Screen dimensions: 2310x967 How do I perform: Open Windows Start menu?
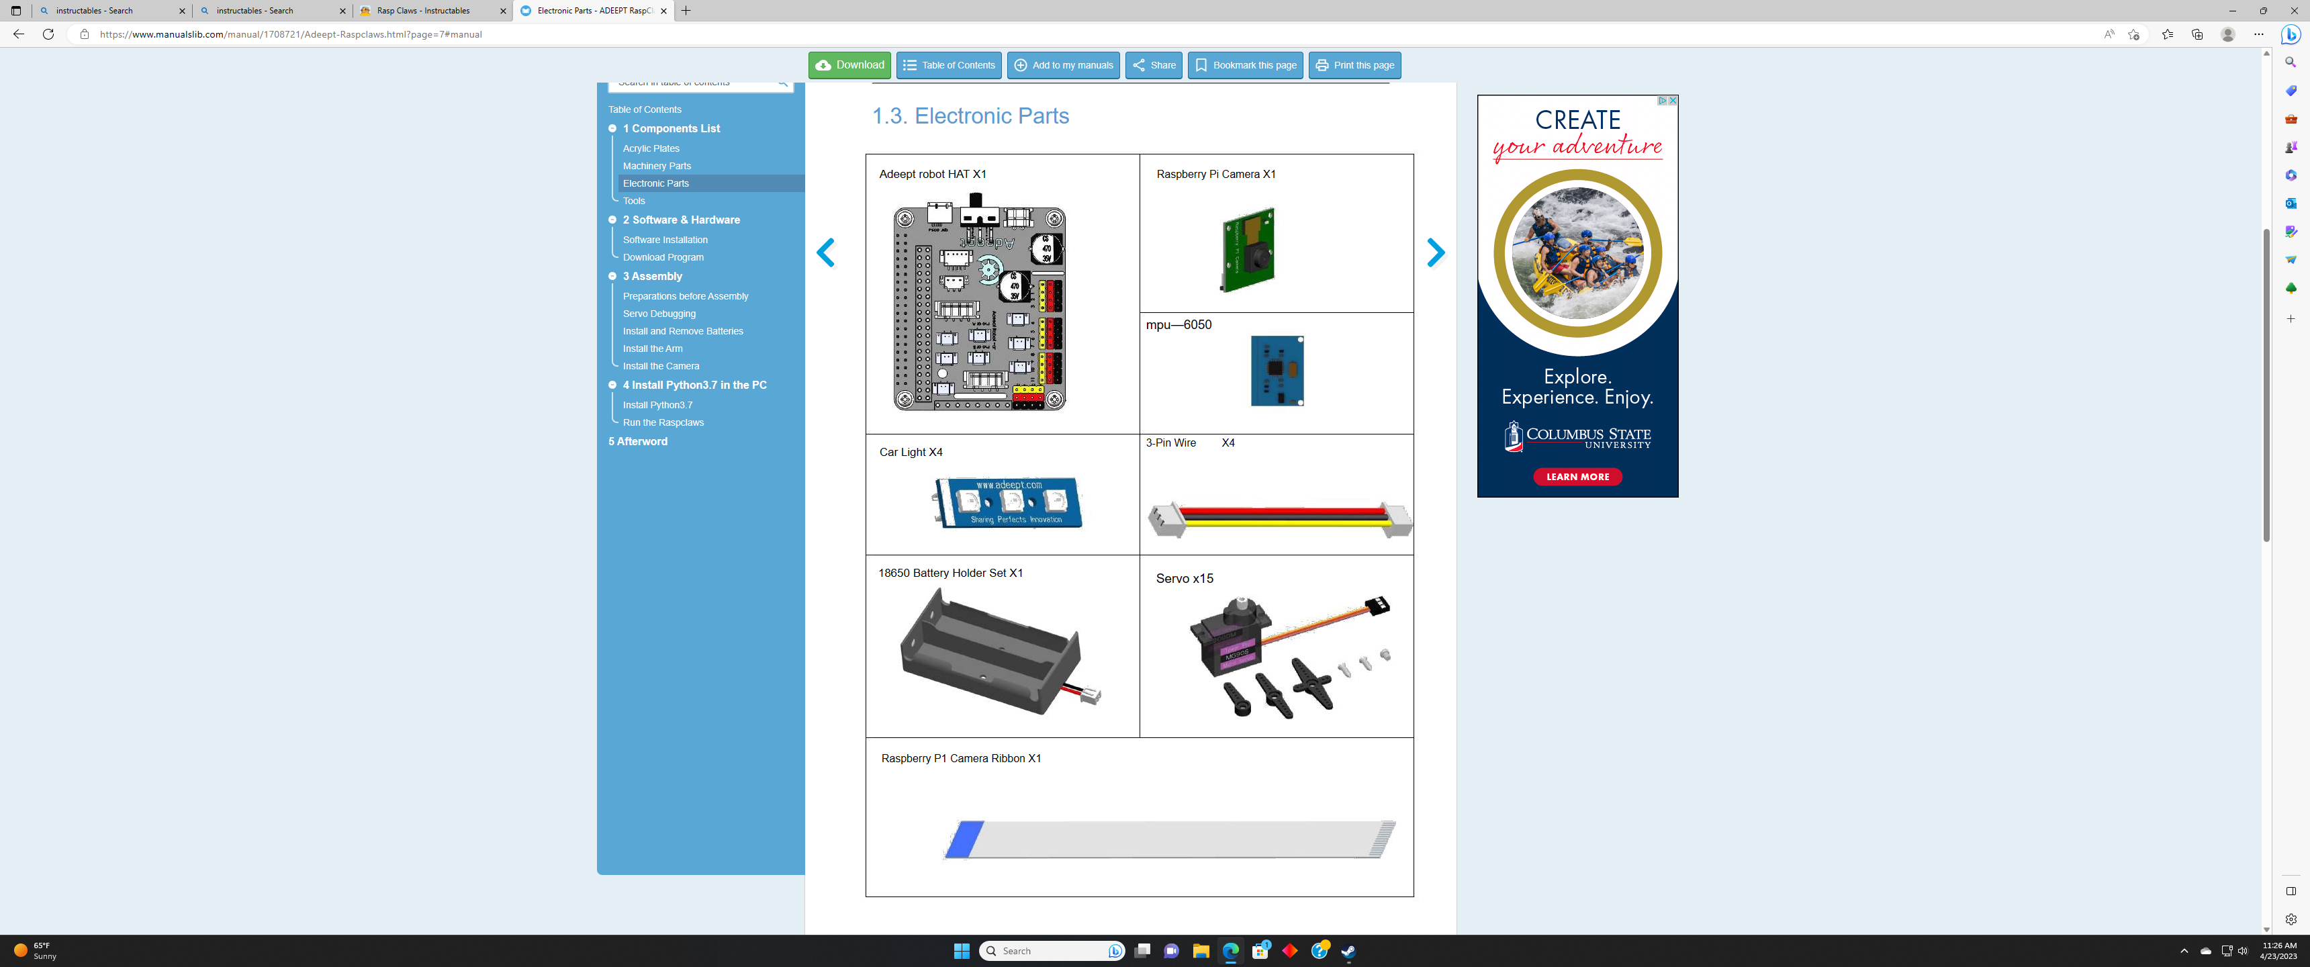[x=962, y=951]
